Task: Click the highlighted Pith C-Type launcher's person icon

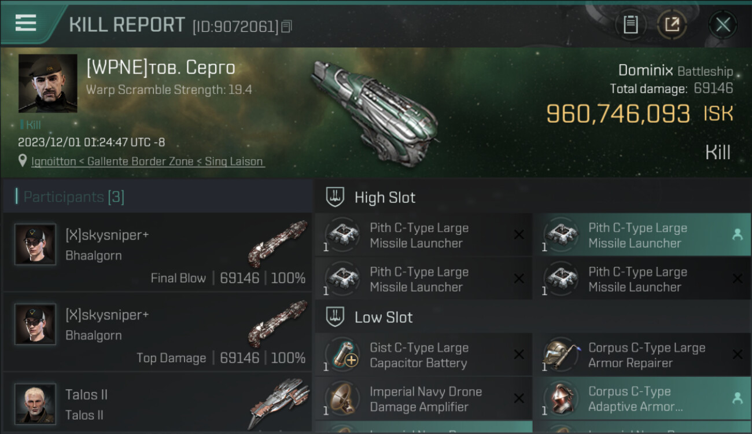Action: 737,235
